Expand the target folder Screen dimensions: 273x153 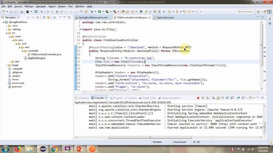tap(7, 65)
